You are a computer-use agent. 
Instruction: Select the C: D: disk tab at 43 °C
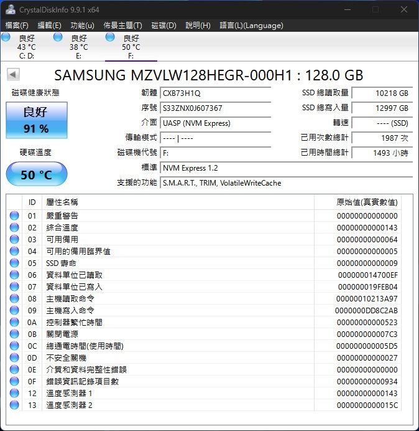pos(27,47)
